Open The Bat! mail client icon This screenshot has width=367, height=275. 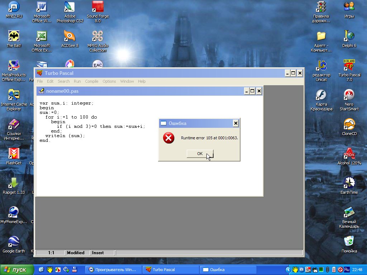[14, 37]
